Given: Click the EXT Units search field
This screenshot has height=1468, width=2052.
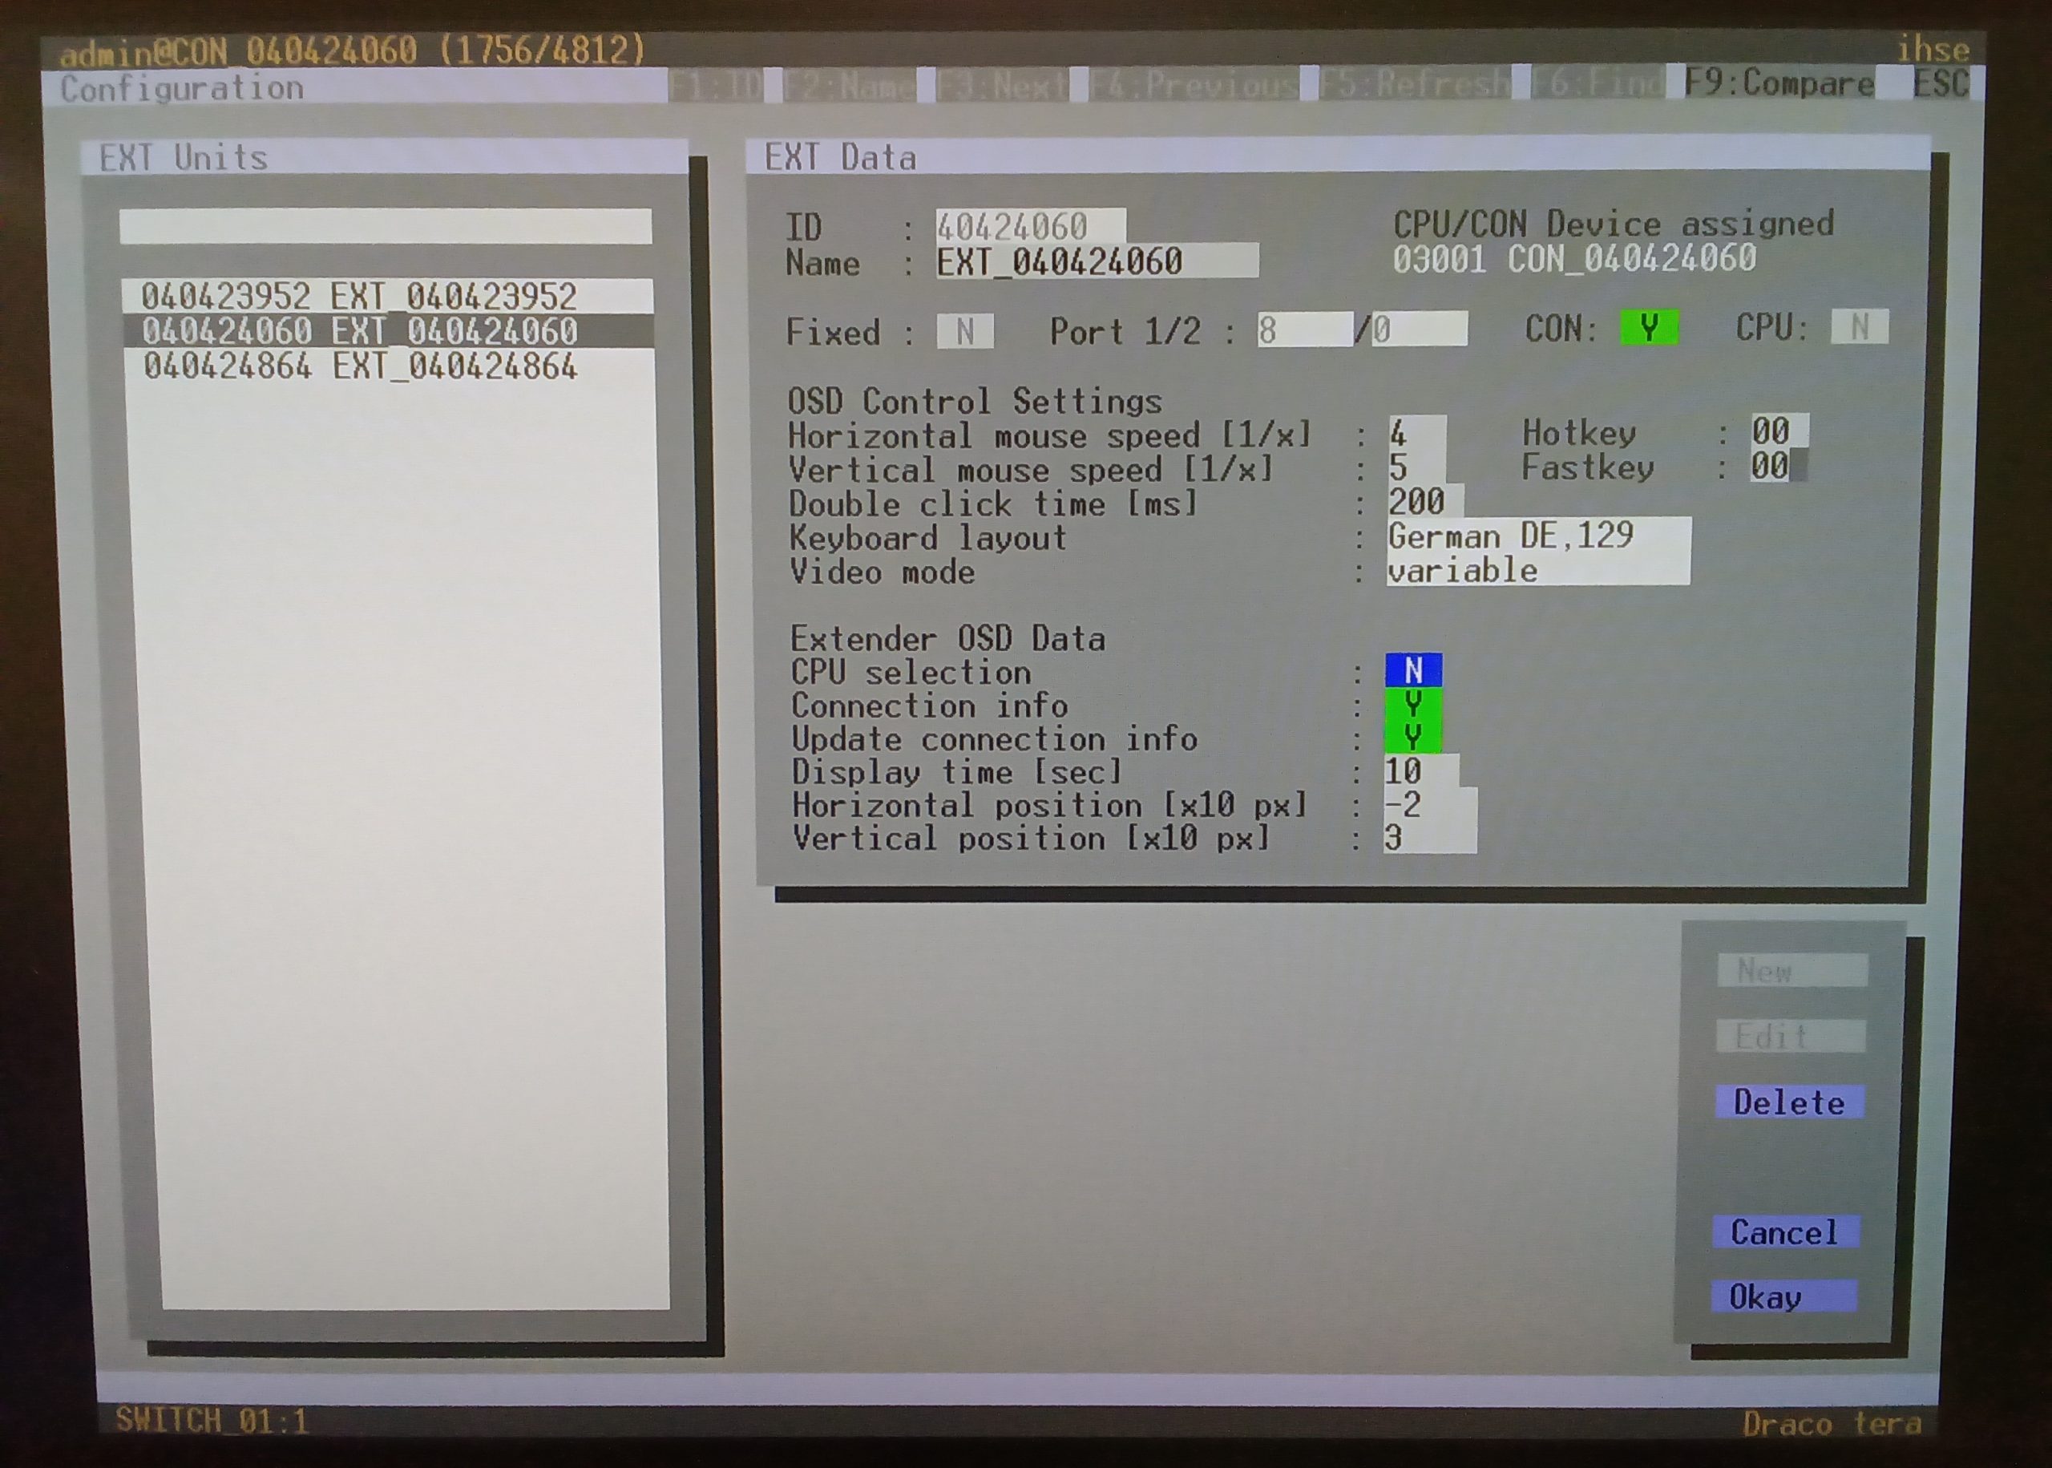Looking at the screenshot, I should coord(386,226).
